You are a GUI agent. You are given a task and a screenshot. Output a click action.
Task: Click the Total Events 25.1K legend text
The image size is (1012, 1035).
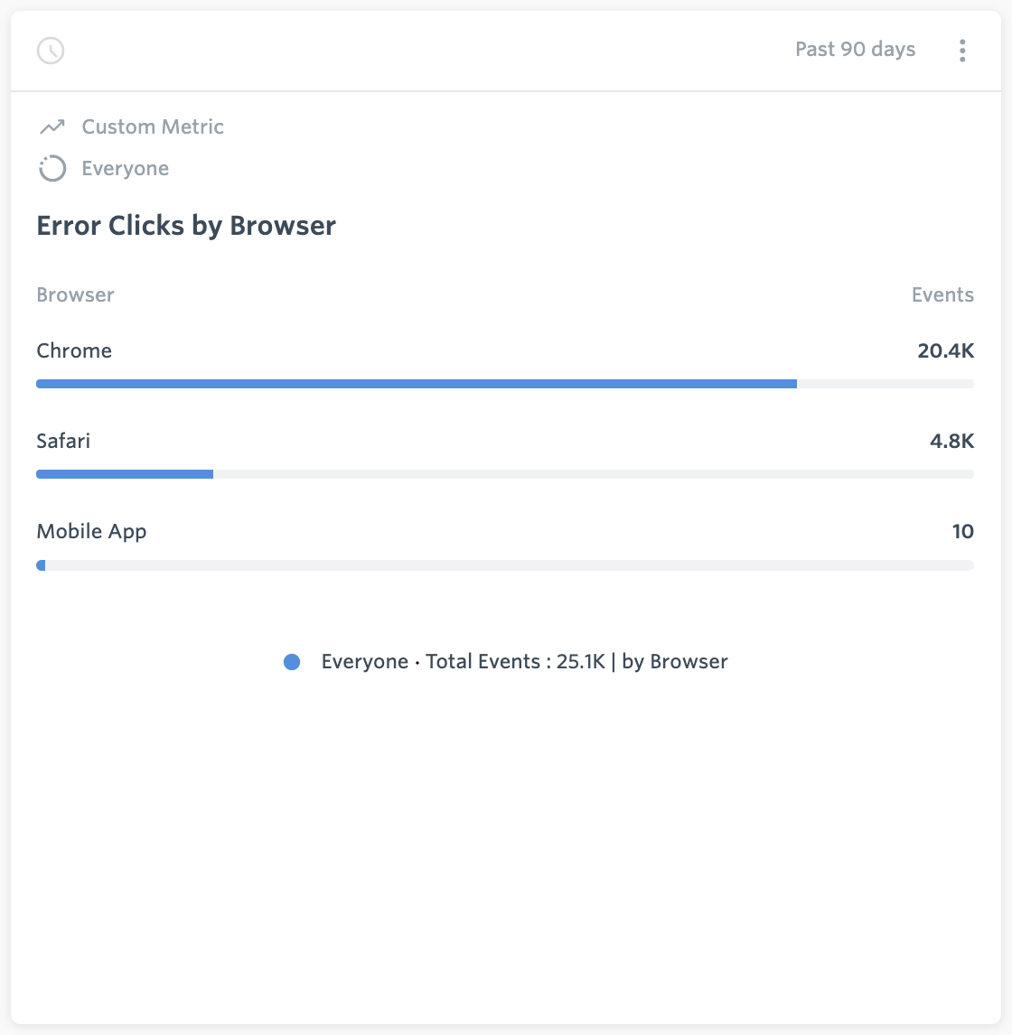(515, 661)
